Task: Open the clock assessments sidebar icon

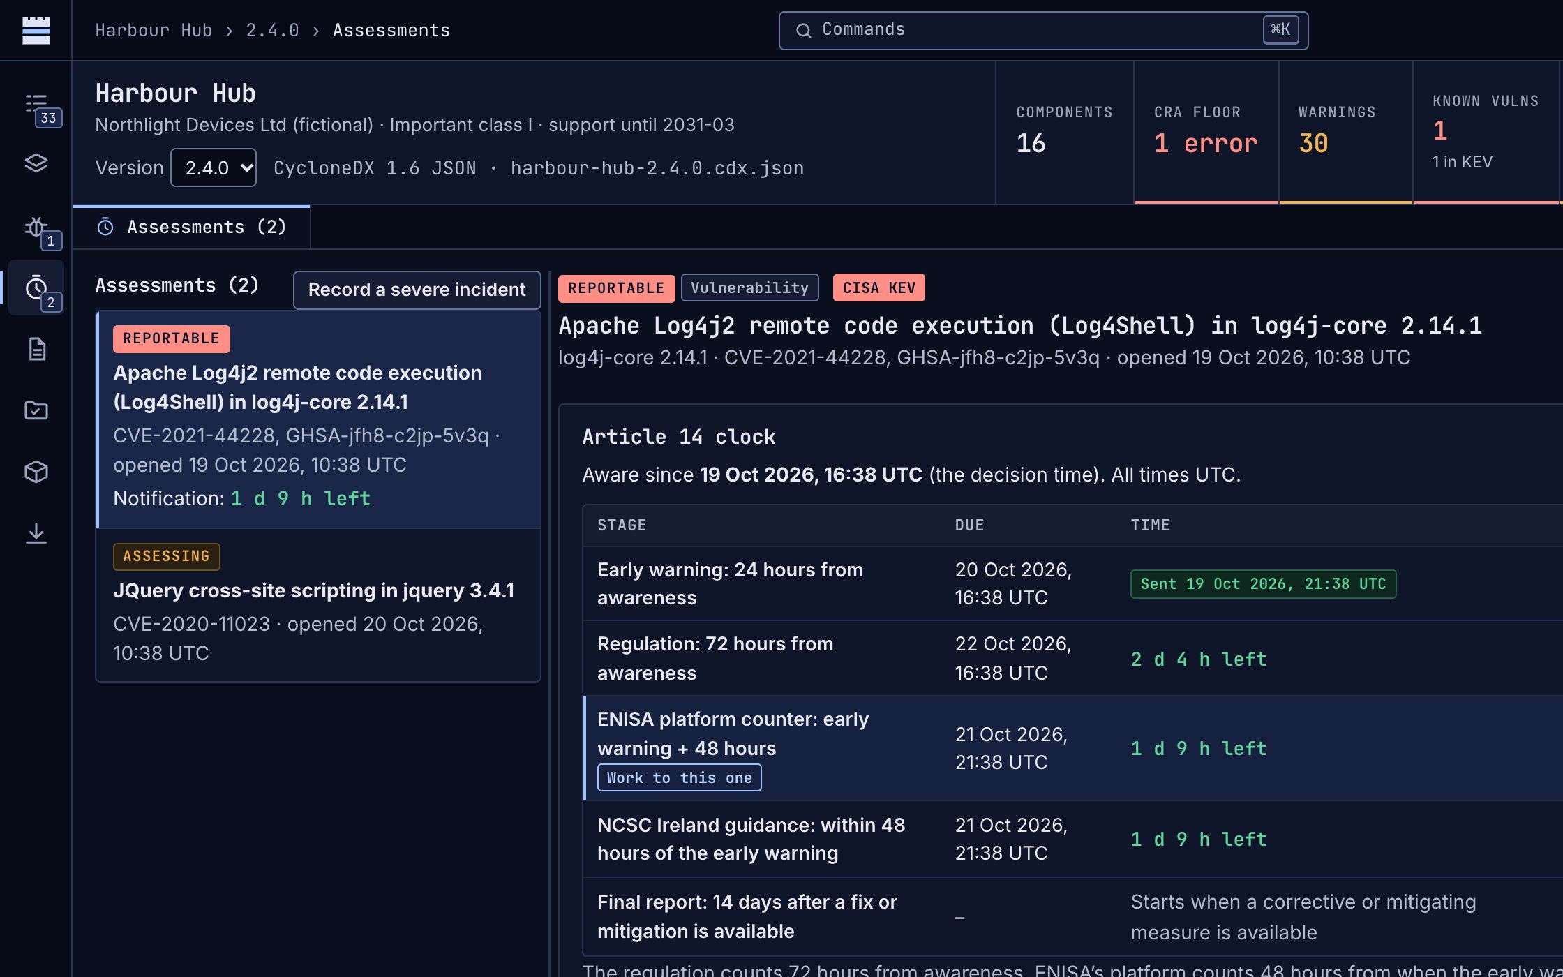Action: tap(36, 288)
